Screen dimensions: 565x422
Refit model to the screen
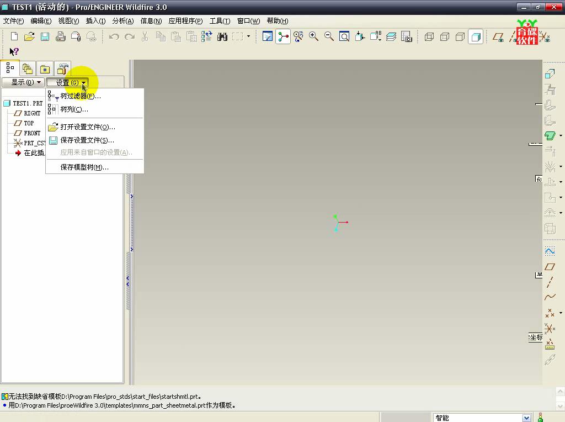(x=344, y=36)
